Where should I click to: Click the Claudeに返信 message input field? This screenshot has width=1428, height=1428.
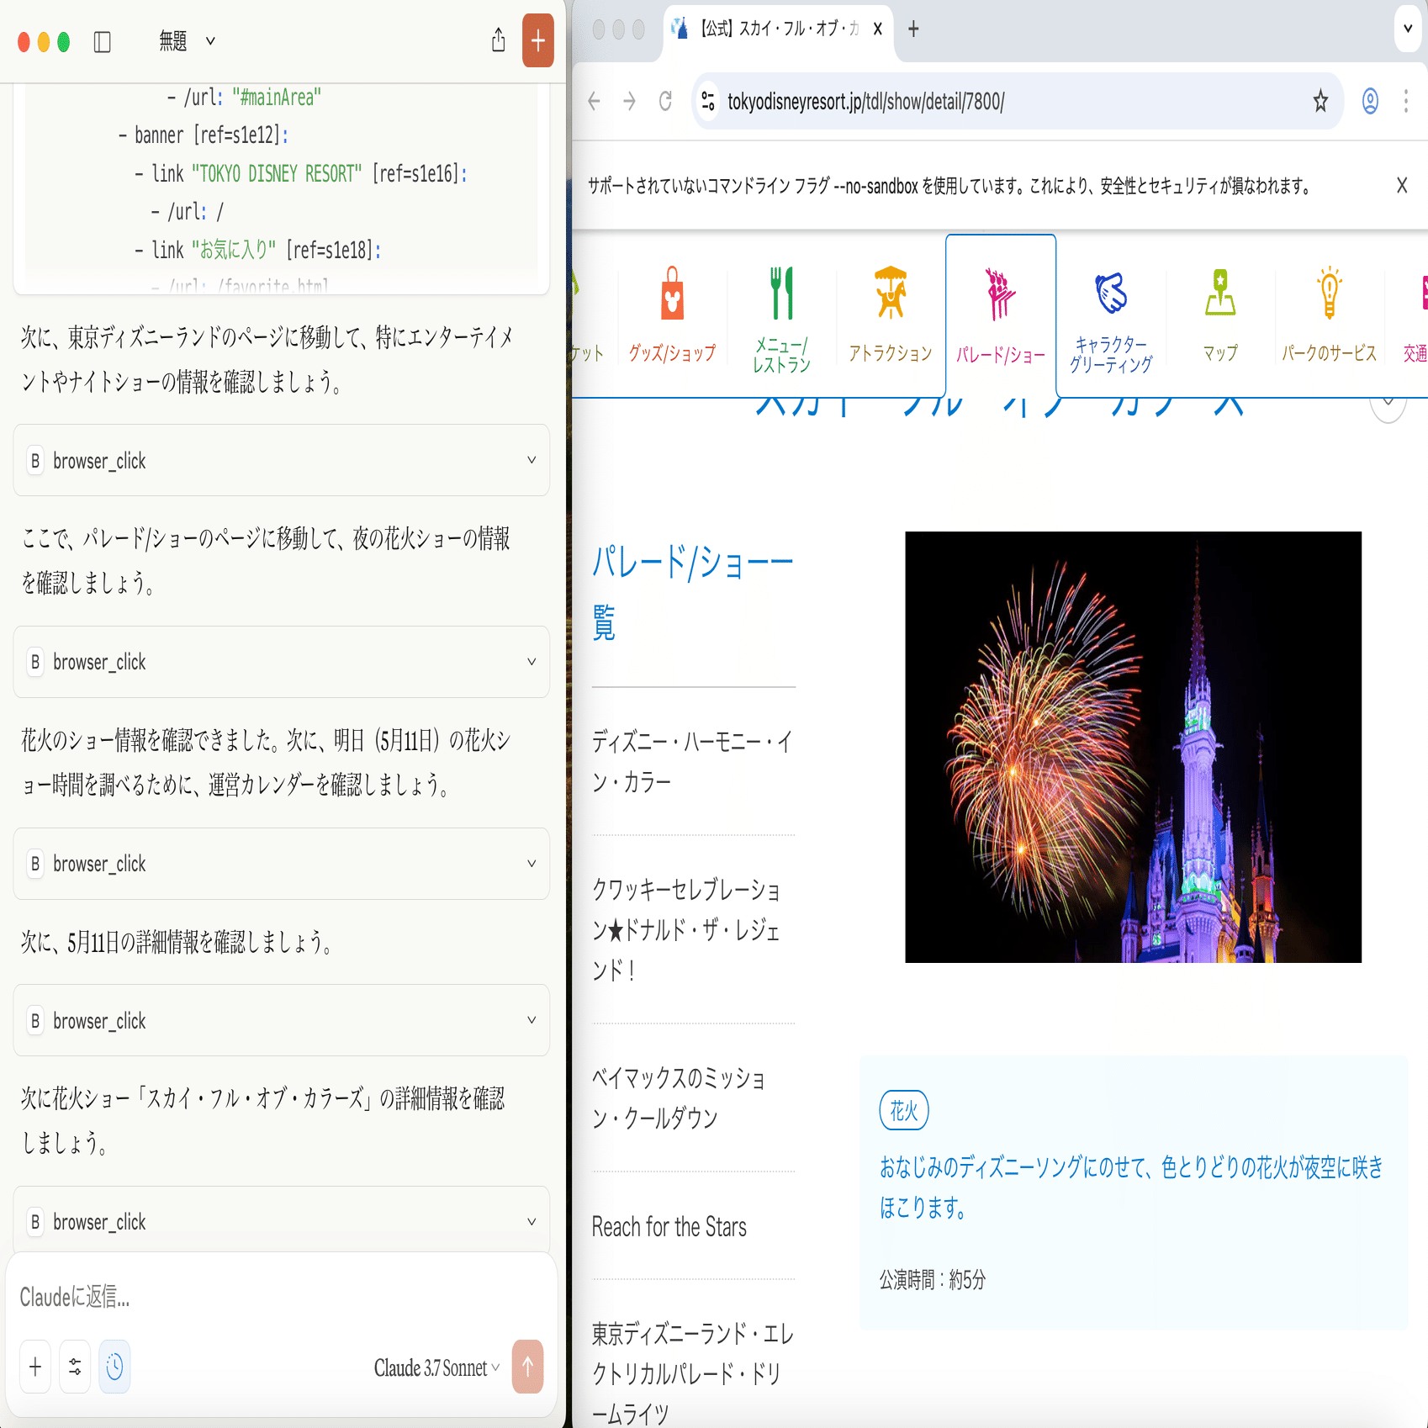(282, 1297)
